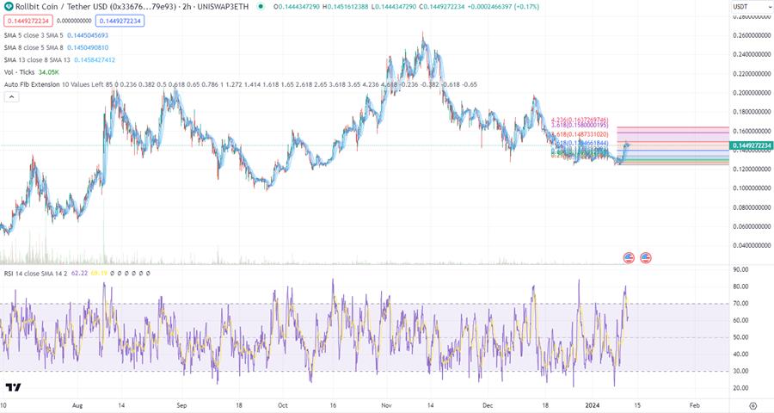Viewport: 774px width, 413px height.
Task: Click the change value +0.0002466397 (+0.17%)
Action: coord(504,7)
